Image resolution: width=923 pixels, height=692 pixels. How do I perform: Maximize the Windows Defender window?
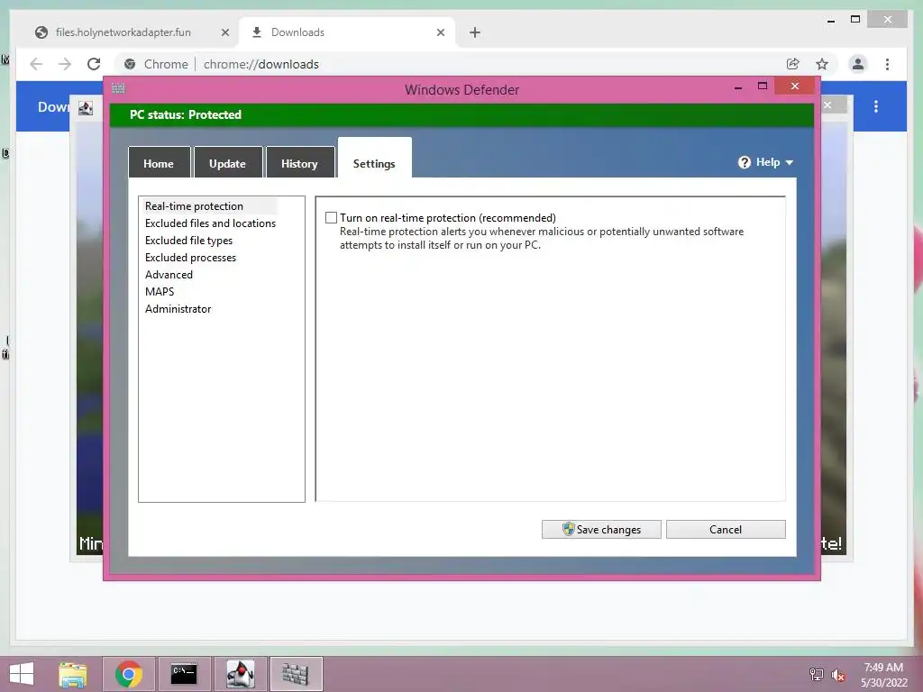pos(763,86)
